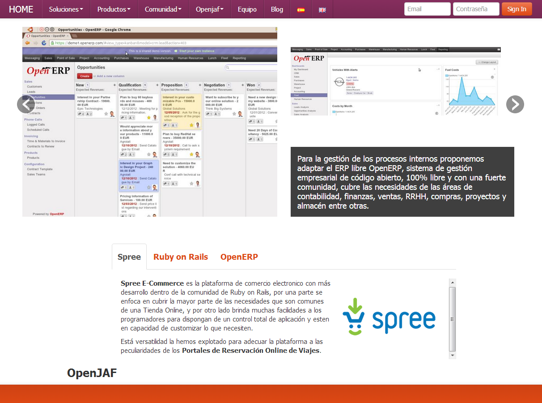The height and width of the screenshot is (403, 542).
Task: Click the tab content scrollbar thumb
Action: coord(453,319)
